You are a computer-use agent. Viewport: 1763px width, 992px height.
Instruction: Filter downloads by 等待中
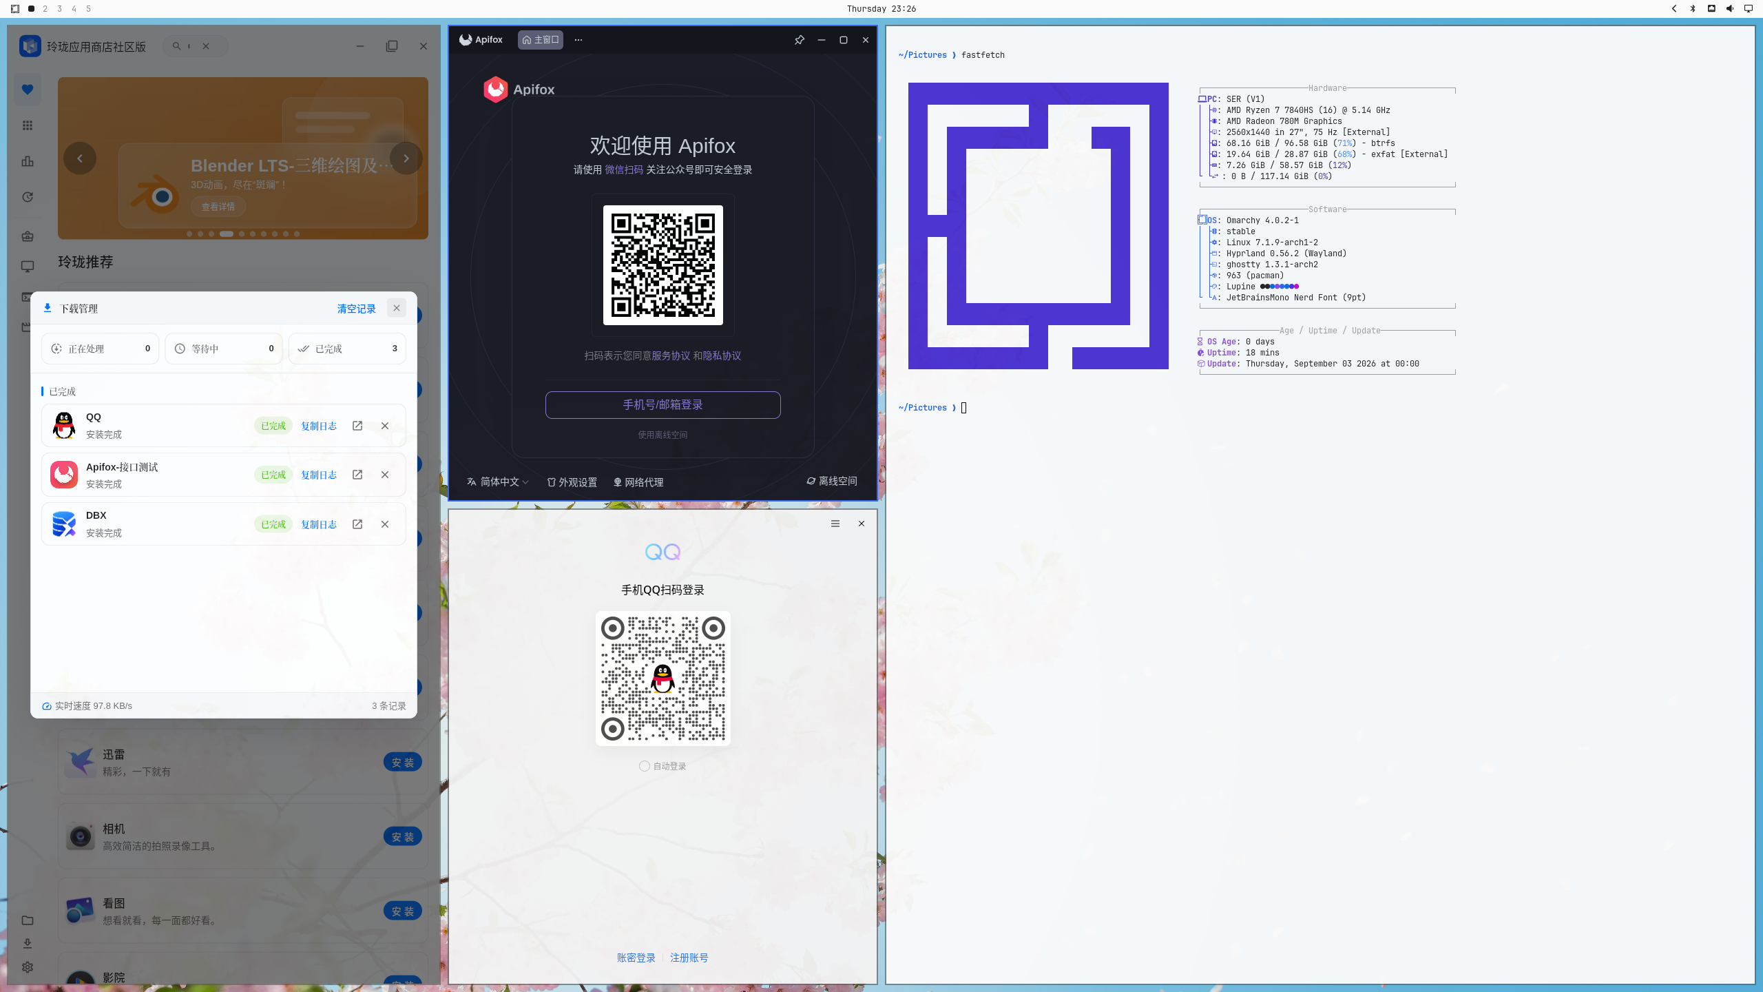224,349
